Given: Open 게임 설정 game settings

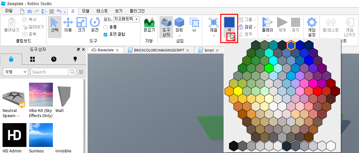Looking at the screenshot, I should [312, 27].
